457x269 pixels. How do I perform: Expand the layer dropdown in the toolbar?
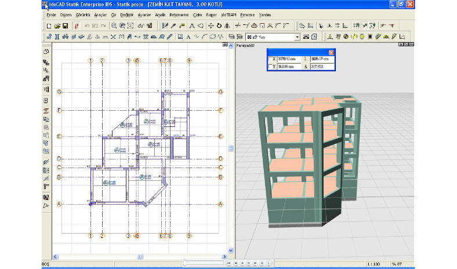(298, 37)
